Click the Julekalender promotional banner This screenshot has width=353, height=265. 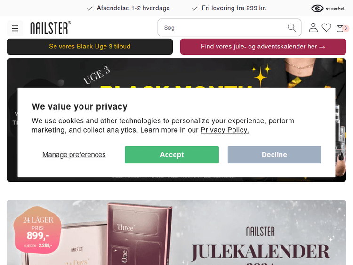(176, 233)
